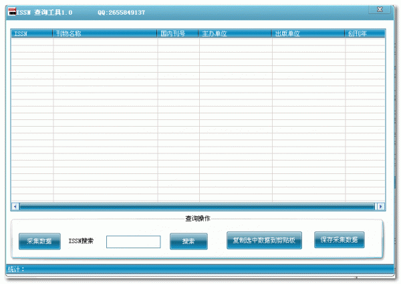This screenshot has height=284, width=401.
Task: Sort by the 创刊年 column header
Action: point(365,33)
